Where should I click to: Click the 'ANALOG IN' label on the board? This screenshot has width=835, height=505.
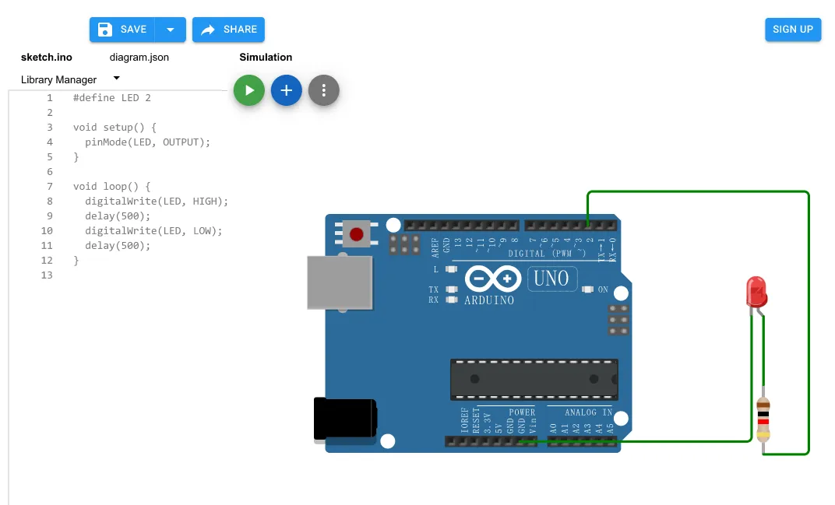coord(588,412)
